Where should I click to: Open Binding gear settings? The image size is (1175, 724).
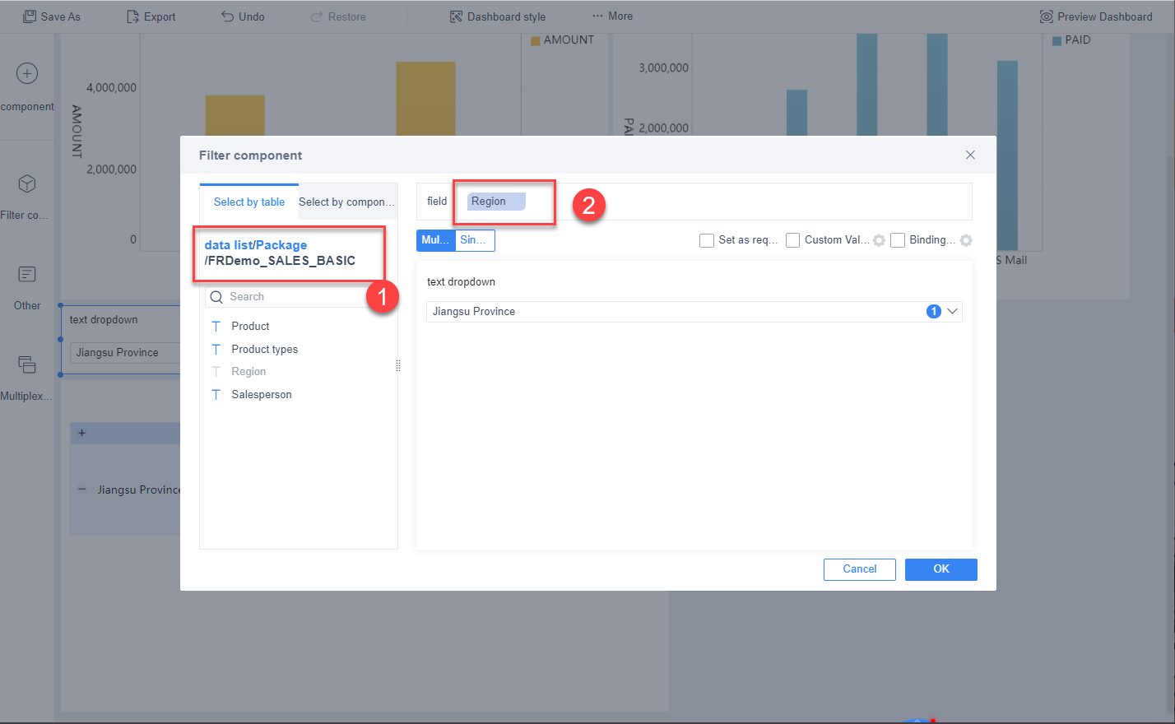coord(966,240)
